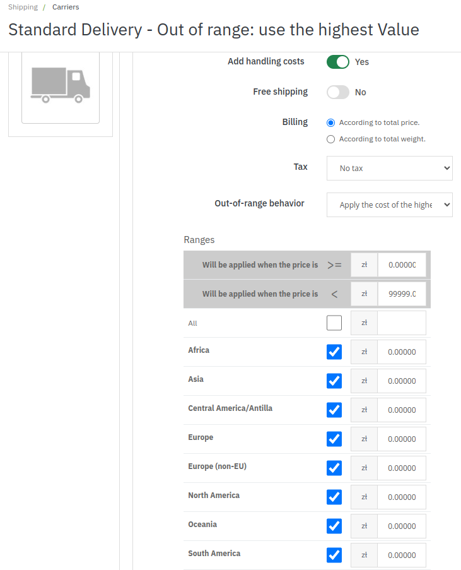Uncheck the Africa zone checkbox
Viewport: 461px width, 570px height.
tap(334, 352)
